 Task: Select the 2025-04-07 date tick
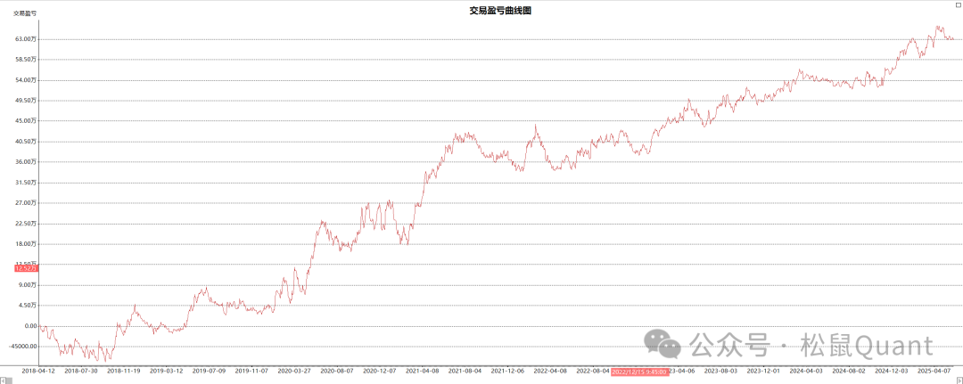[x=933, y=371]
